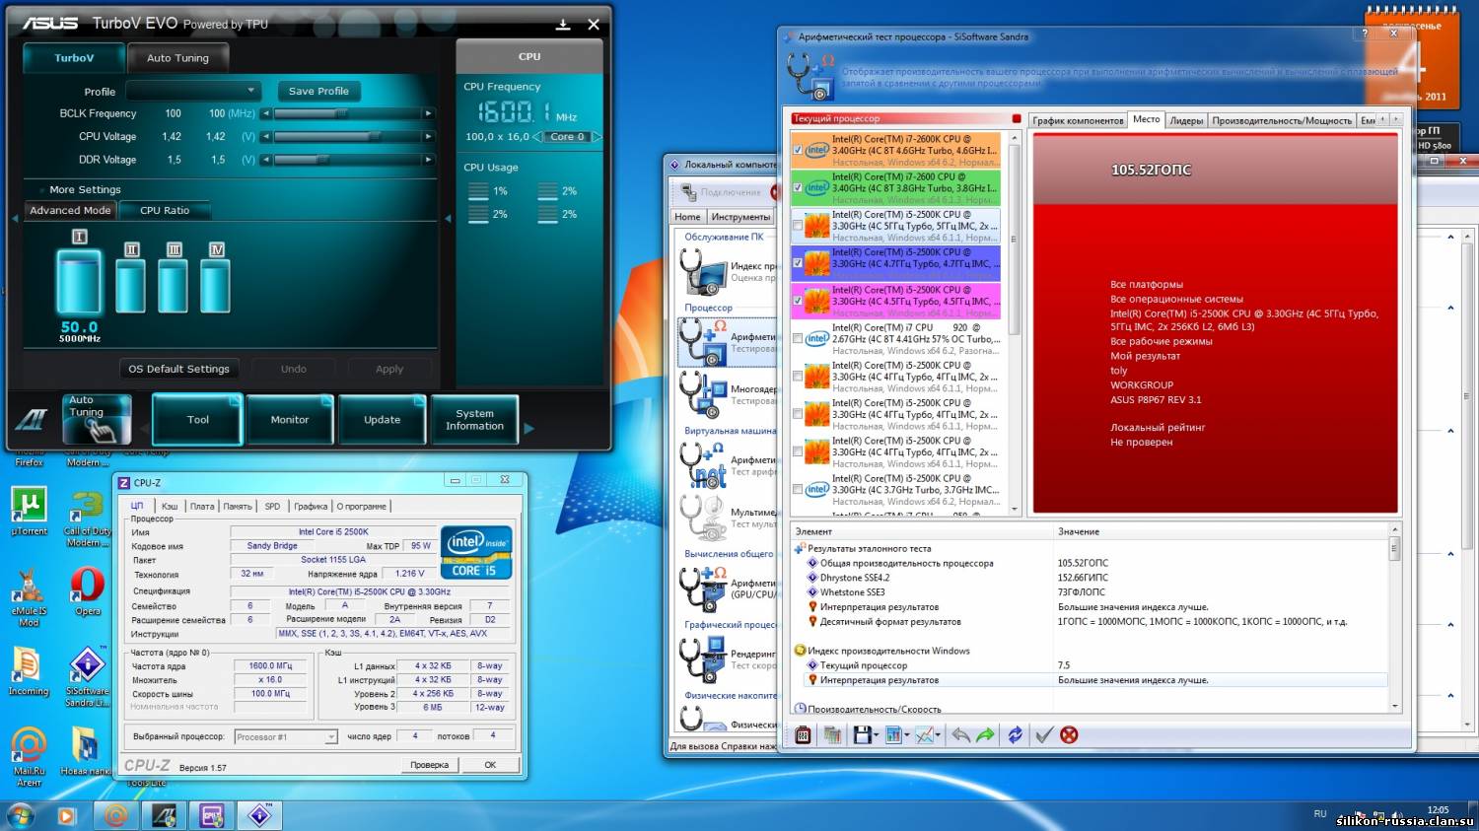Click OK button in CPU-Z

490,765
